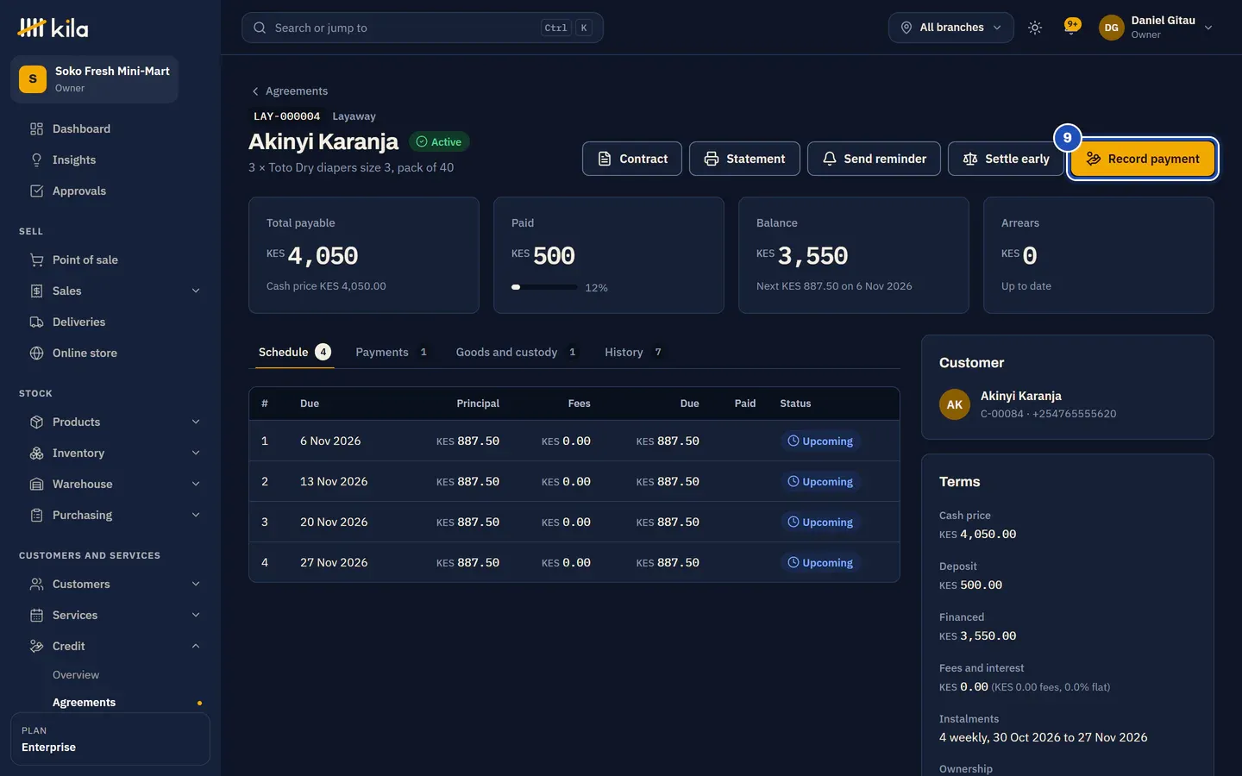
Task: Expand the Inventory submenu chevron
Action: (196, 453)
